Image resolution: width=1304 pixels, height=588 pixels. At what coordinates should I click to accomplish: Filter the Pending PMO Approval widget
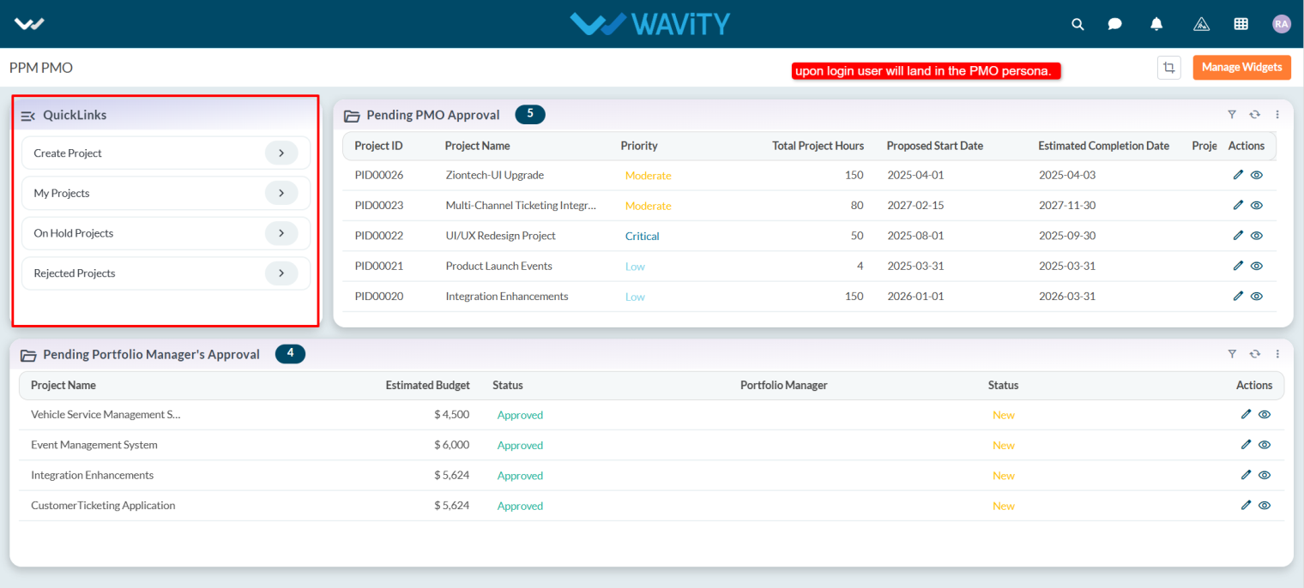[1232, 114]
